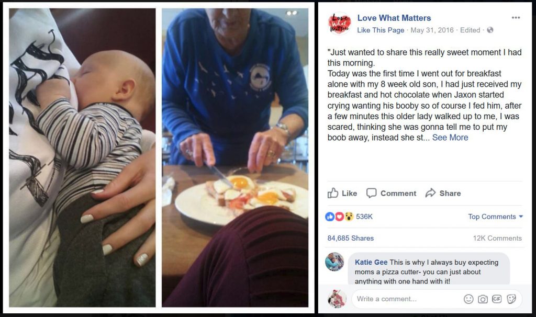
Task: Open the 12K Comments link
Action: click(x=497, y=238)
